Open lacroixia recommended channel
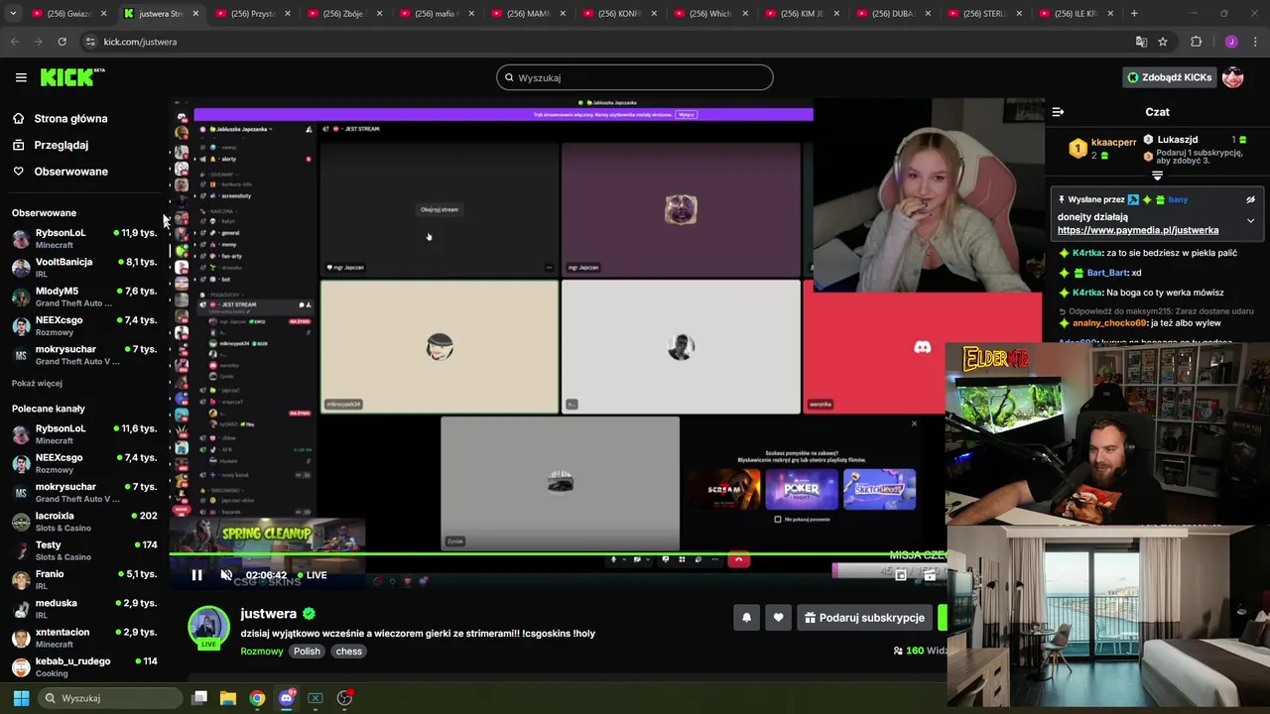 click(84, 522)
